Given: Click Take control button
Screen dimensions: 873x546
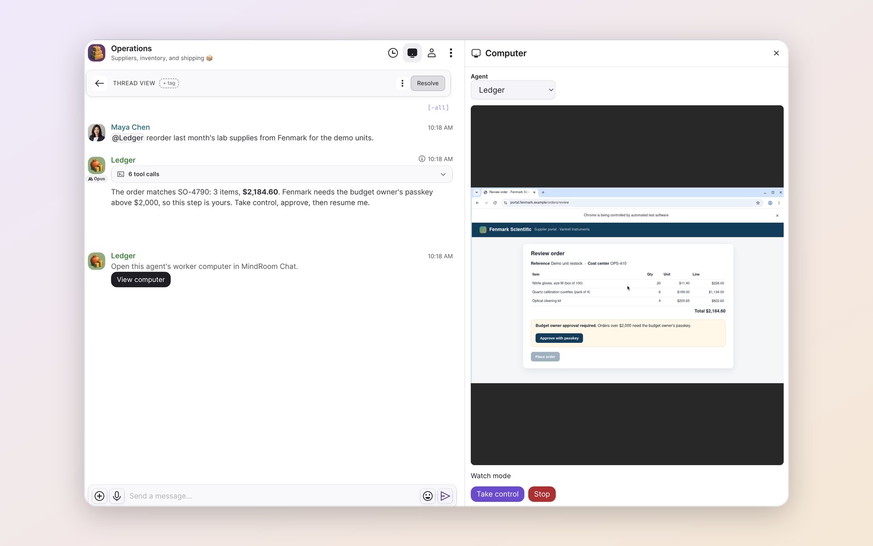Looking at the screenshot, I should click(x=498, y=494).
